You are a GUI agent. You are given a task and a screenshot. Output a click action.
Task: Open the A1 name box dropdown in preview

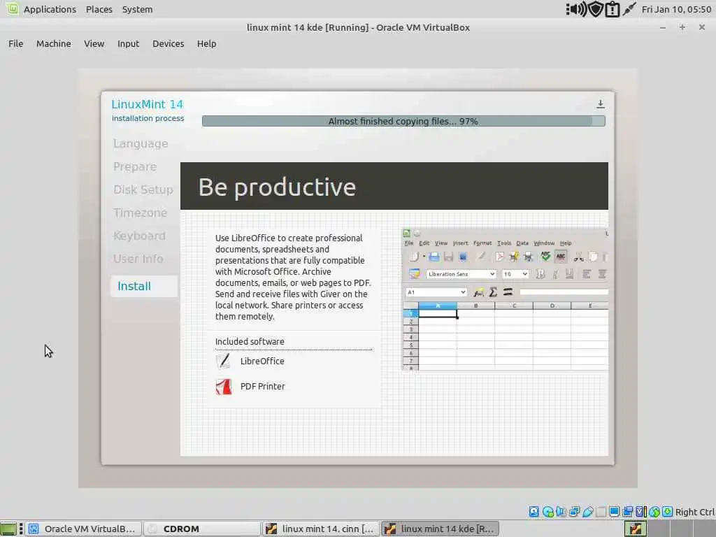tap(463, 292)
